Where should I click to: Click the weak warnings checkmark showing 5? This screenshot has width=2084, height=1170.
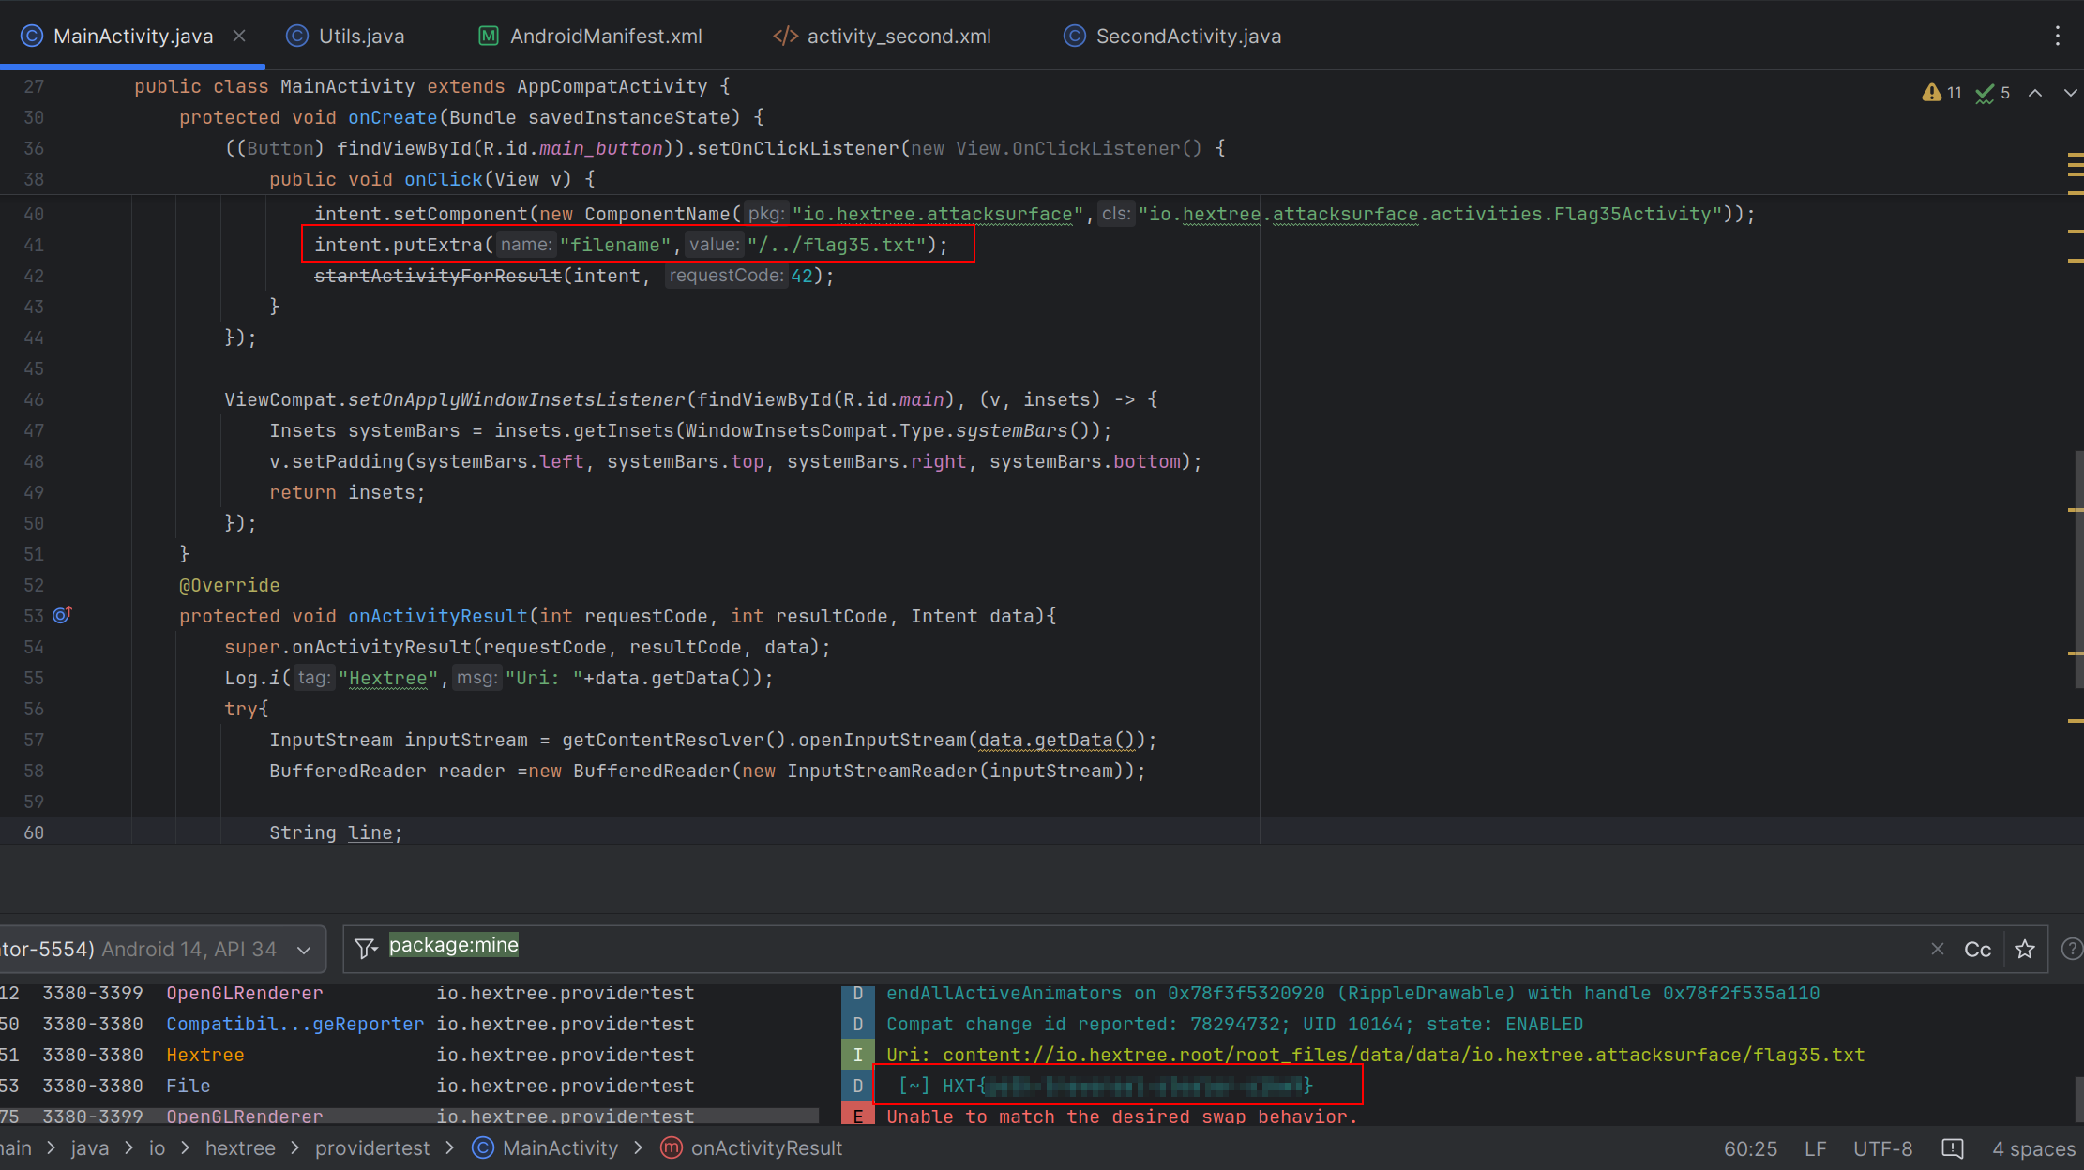coord(1992,92)
